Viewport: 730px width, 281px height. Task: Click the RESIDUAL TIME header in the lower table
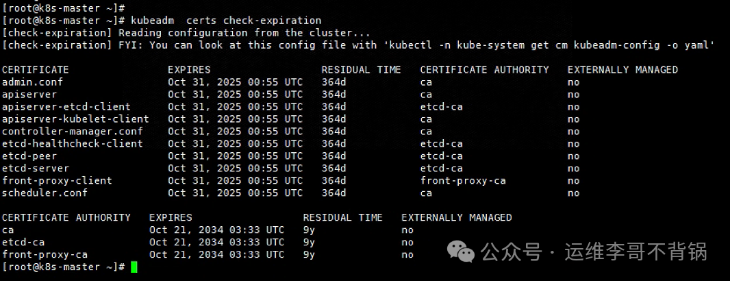[x=342, y=218]
